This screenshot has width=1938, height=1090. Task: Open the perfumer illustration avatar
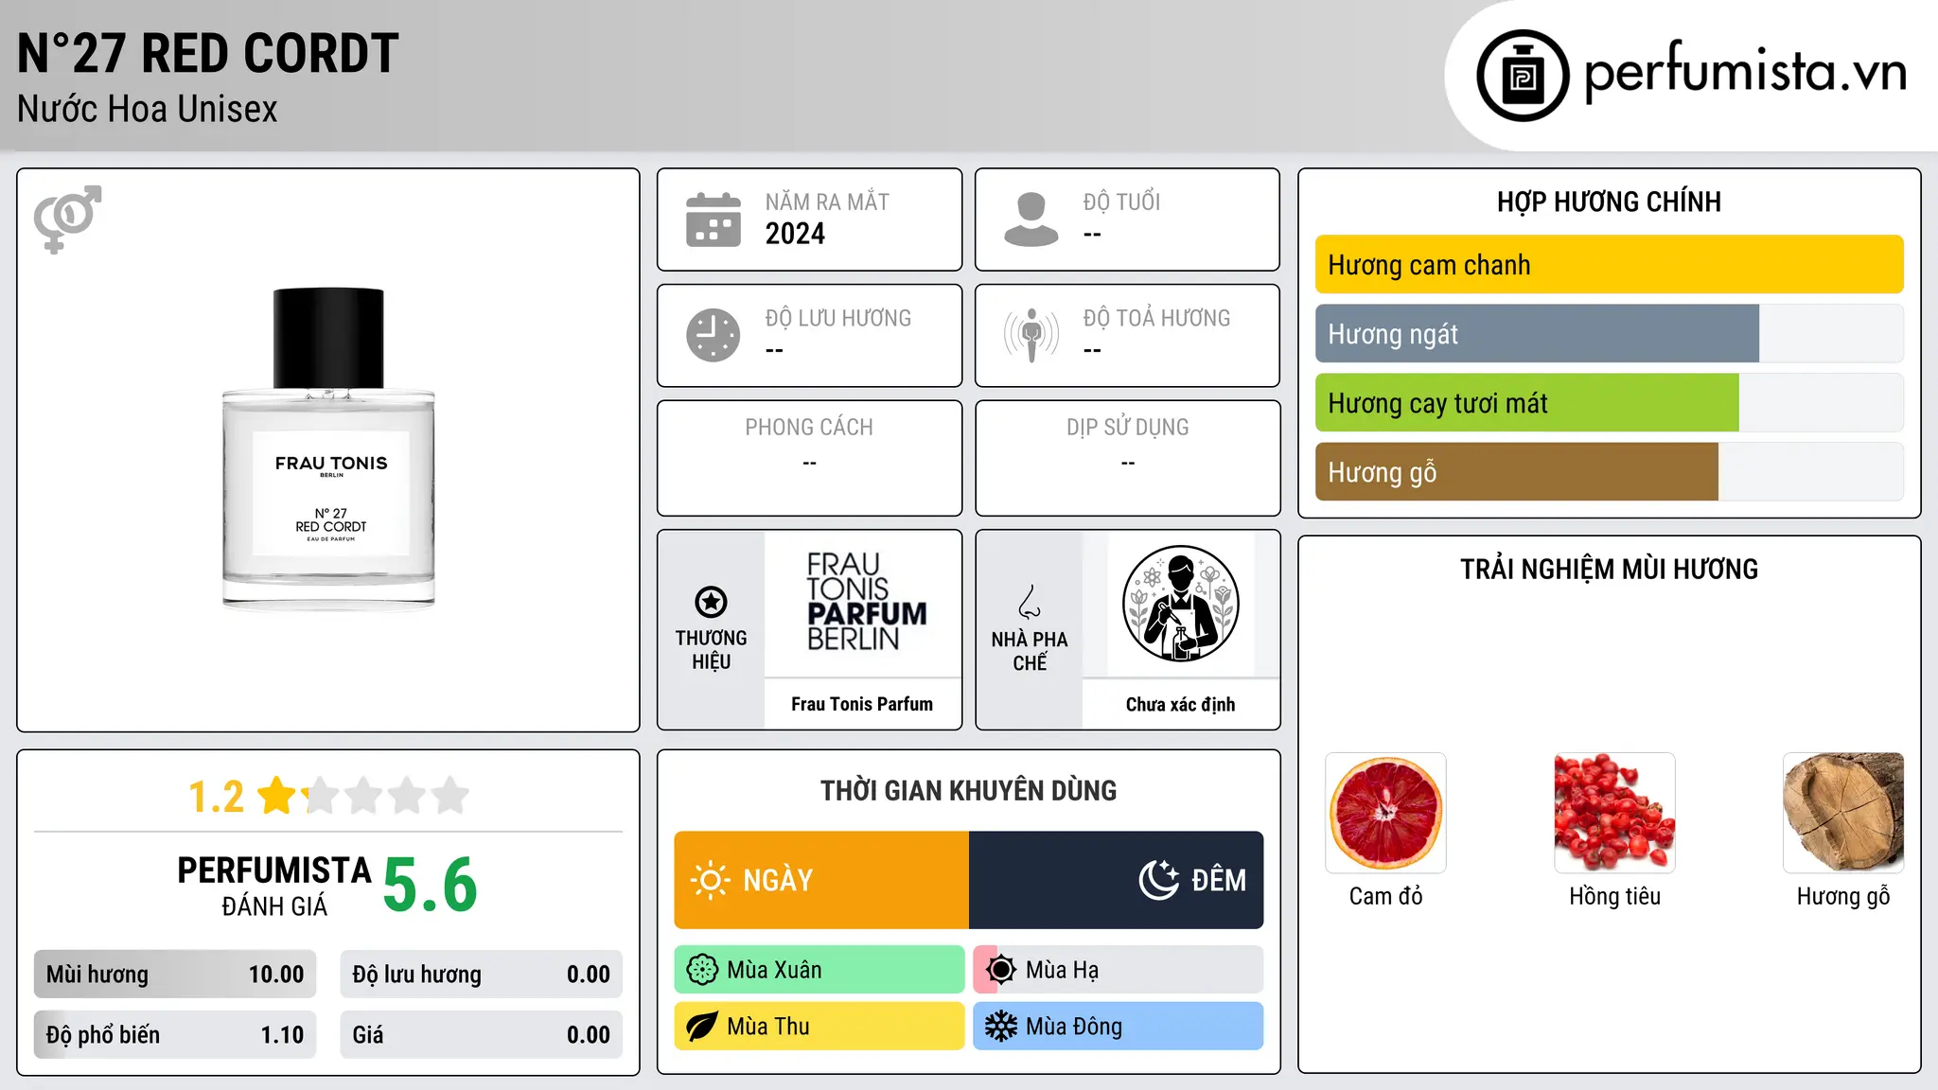pos(1181,604)
